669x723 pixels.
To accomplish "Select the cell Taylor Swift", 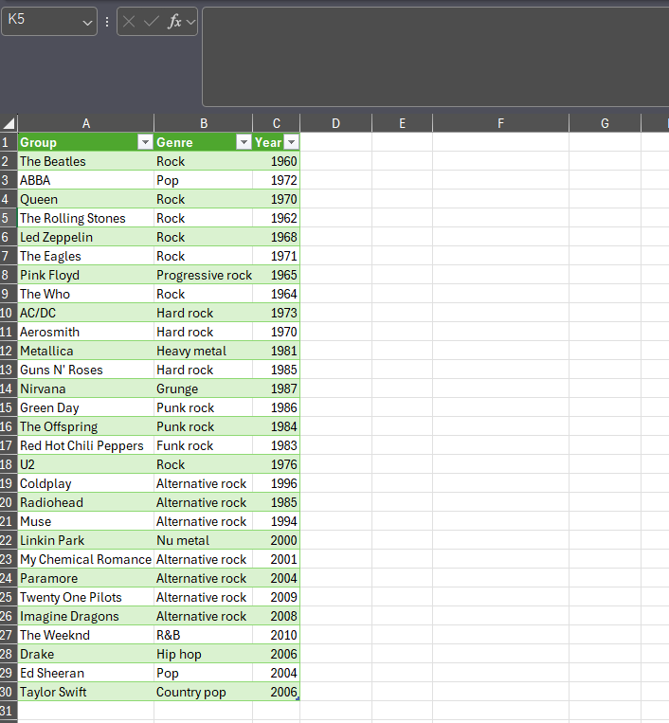I will pos(86,692).
